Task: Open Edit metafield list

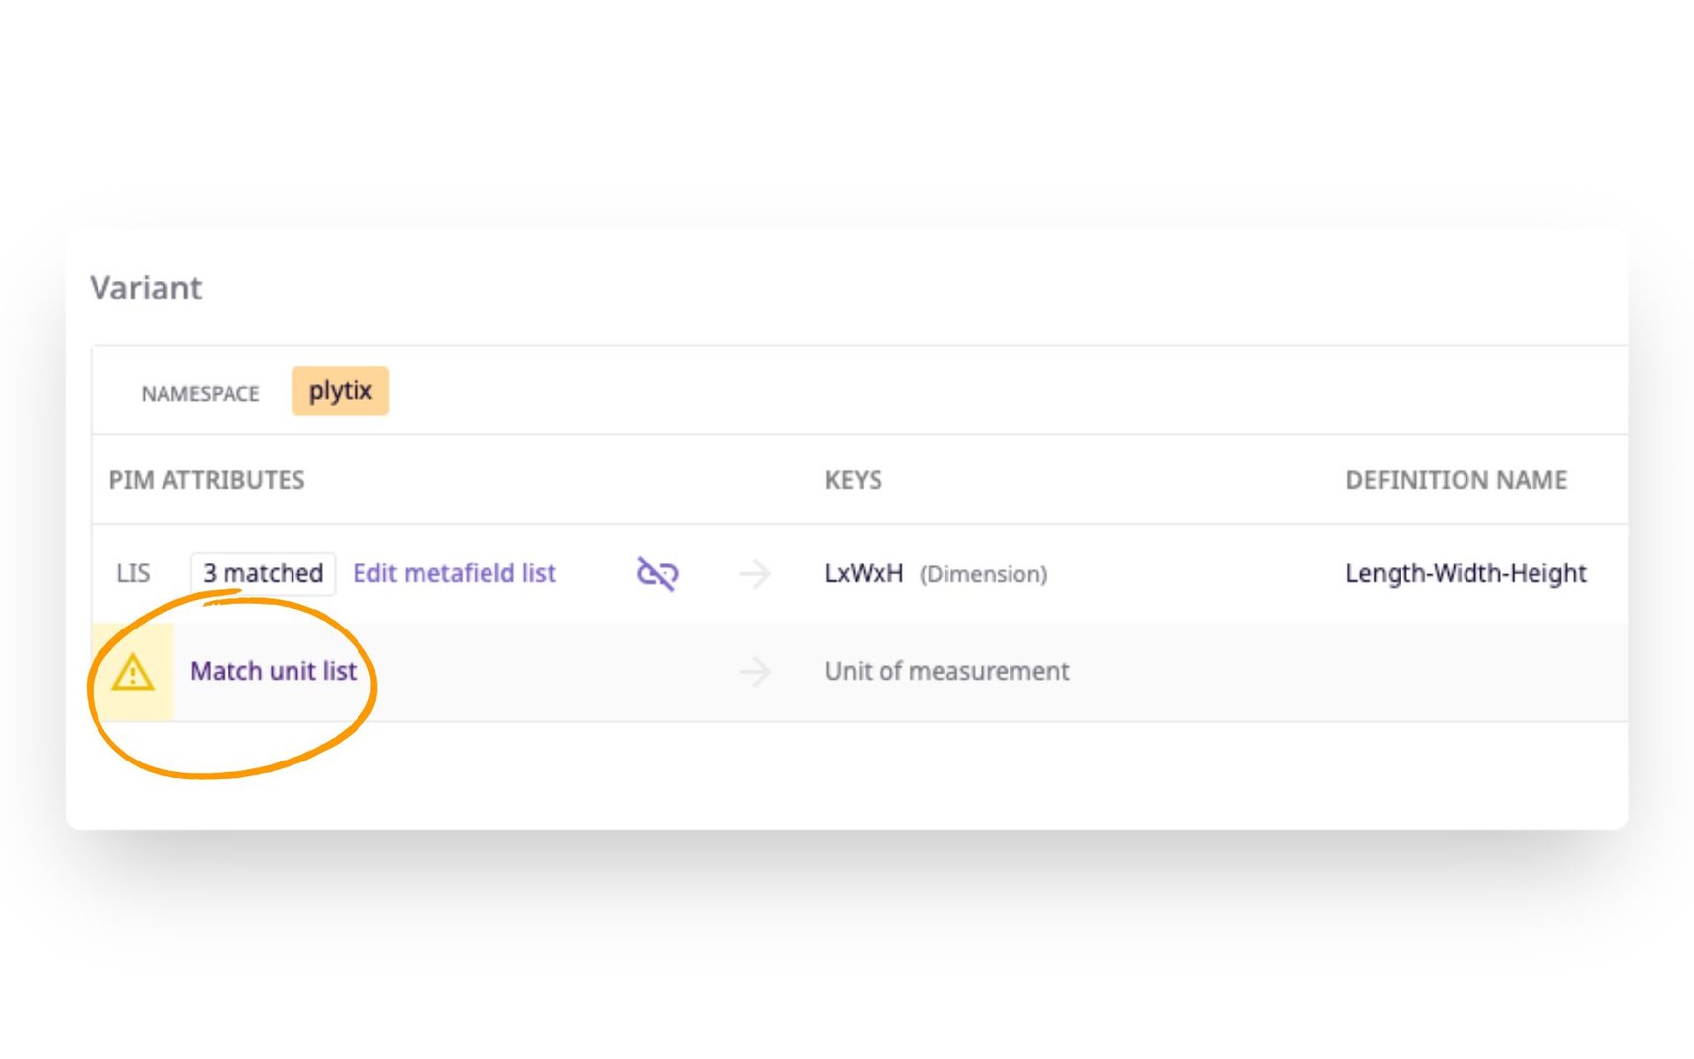Action: coord(455,573)
